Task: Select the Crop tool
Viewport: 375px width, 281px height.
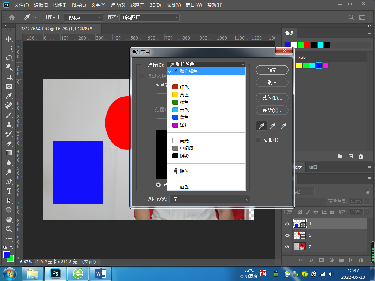Action: (x=9, y=77)
